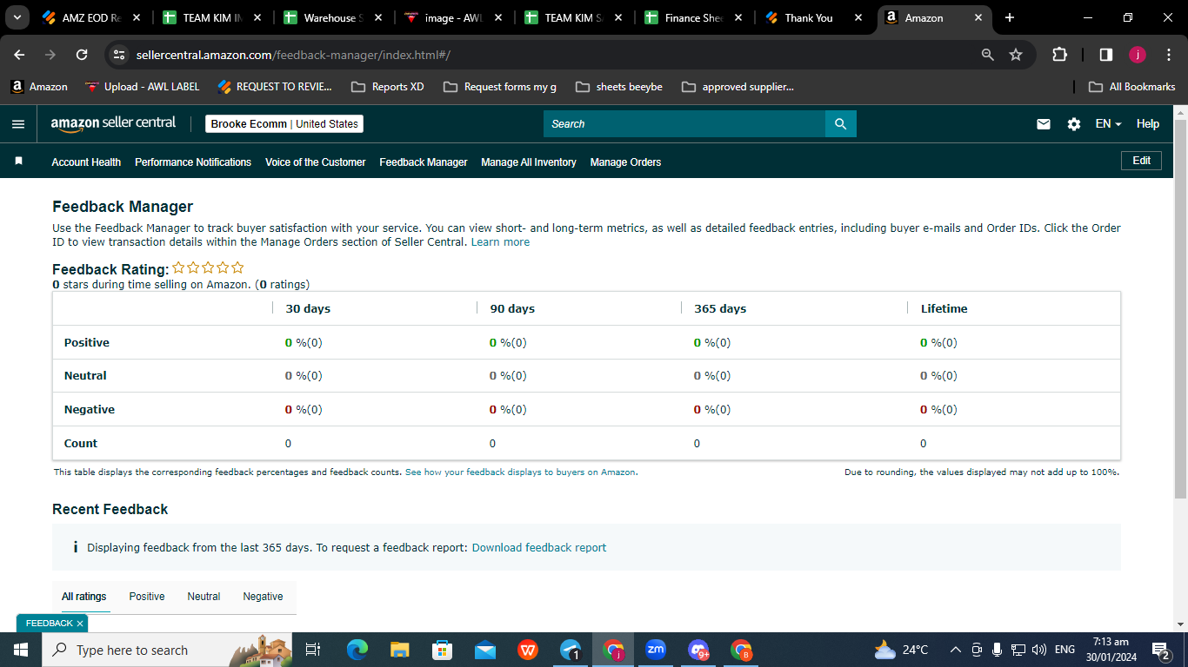This screenshot has height=667, width=1188.
Task: Select the Positive feedback tab
Action: (x=147, y=597)
